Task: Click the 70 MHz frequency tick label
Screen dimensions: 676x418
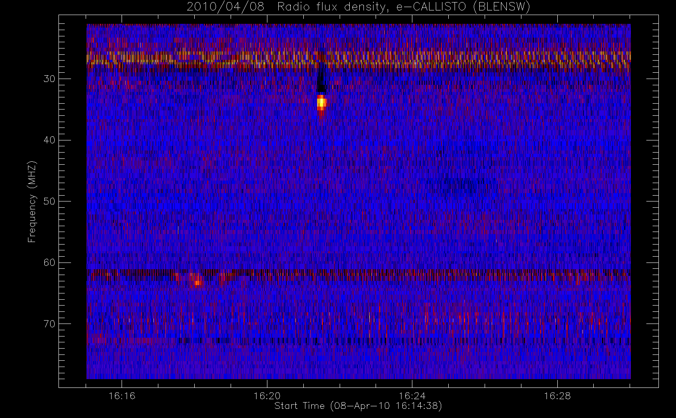Action: click(49, 324)
